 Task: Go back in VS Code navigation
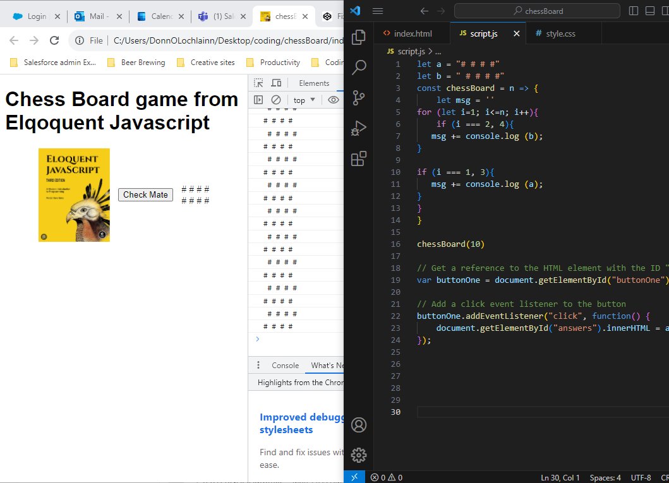(424, 11)
